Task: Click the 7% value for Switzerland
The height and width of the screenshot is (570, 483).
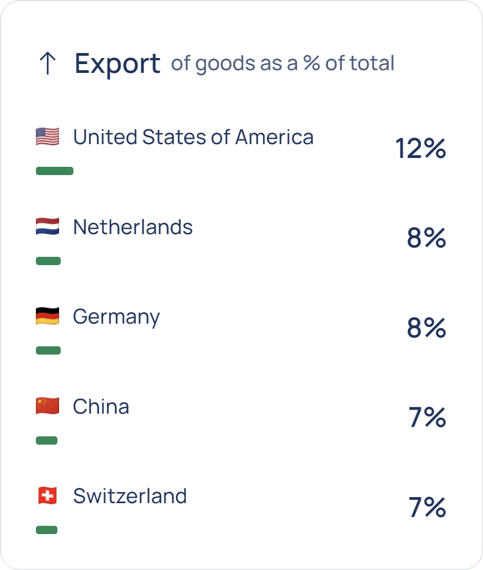Action: (427, 508)
